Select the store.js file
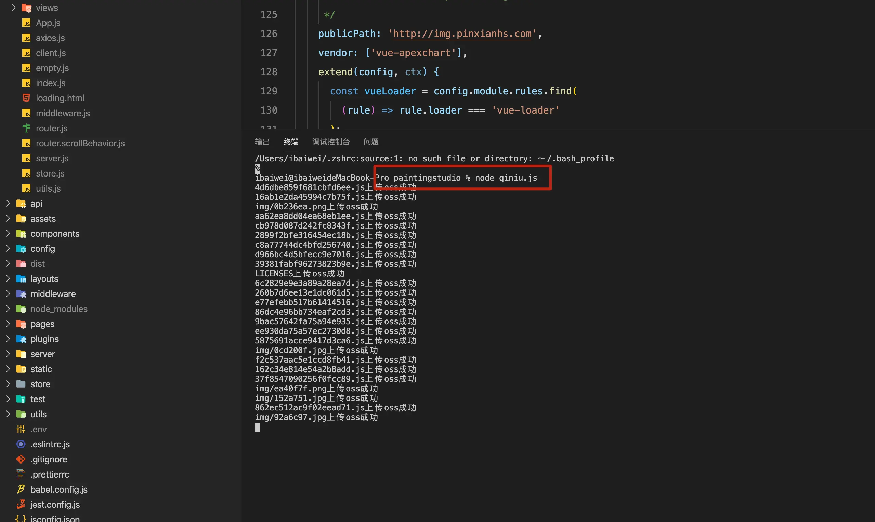This screenshot has height=522, width=875. (x=50, y=173)
